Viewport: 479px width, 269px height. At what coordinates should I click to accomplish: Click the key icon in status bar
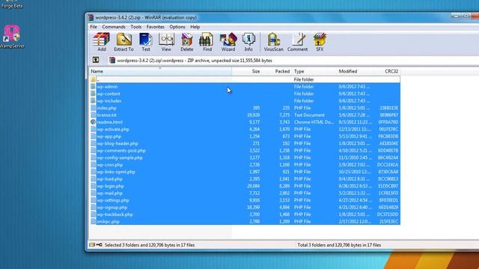point(99,244)
